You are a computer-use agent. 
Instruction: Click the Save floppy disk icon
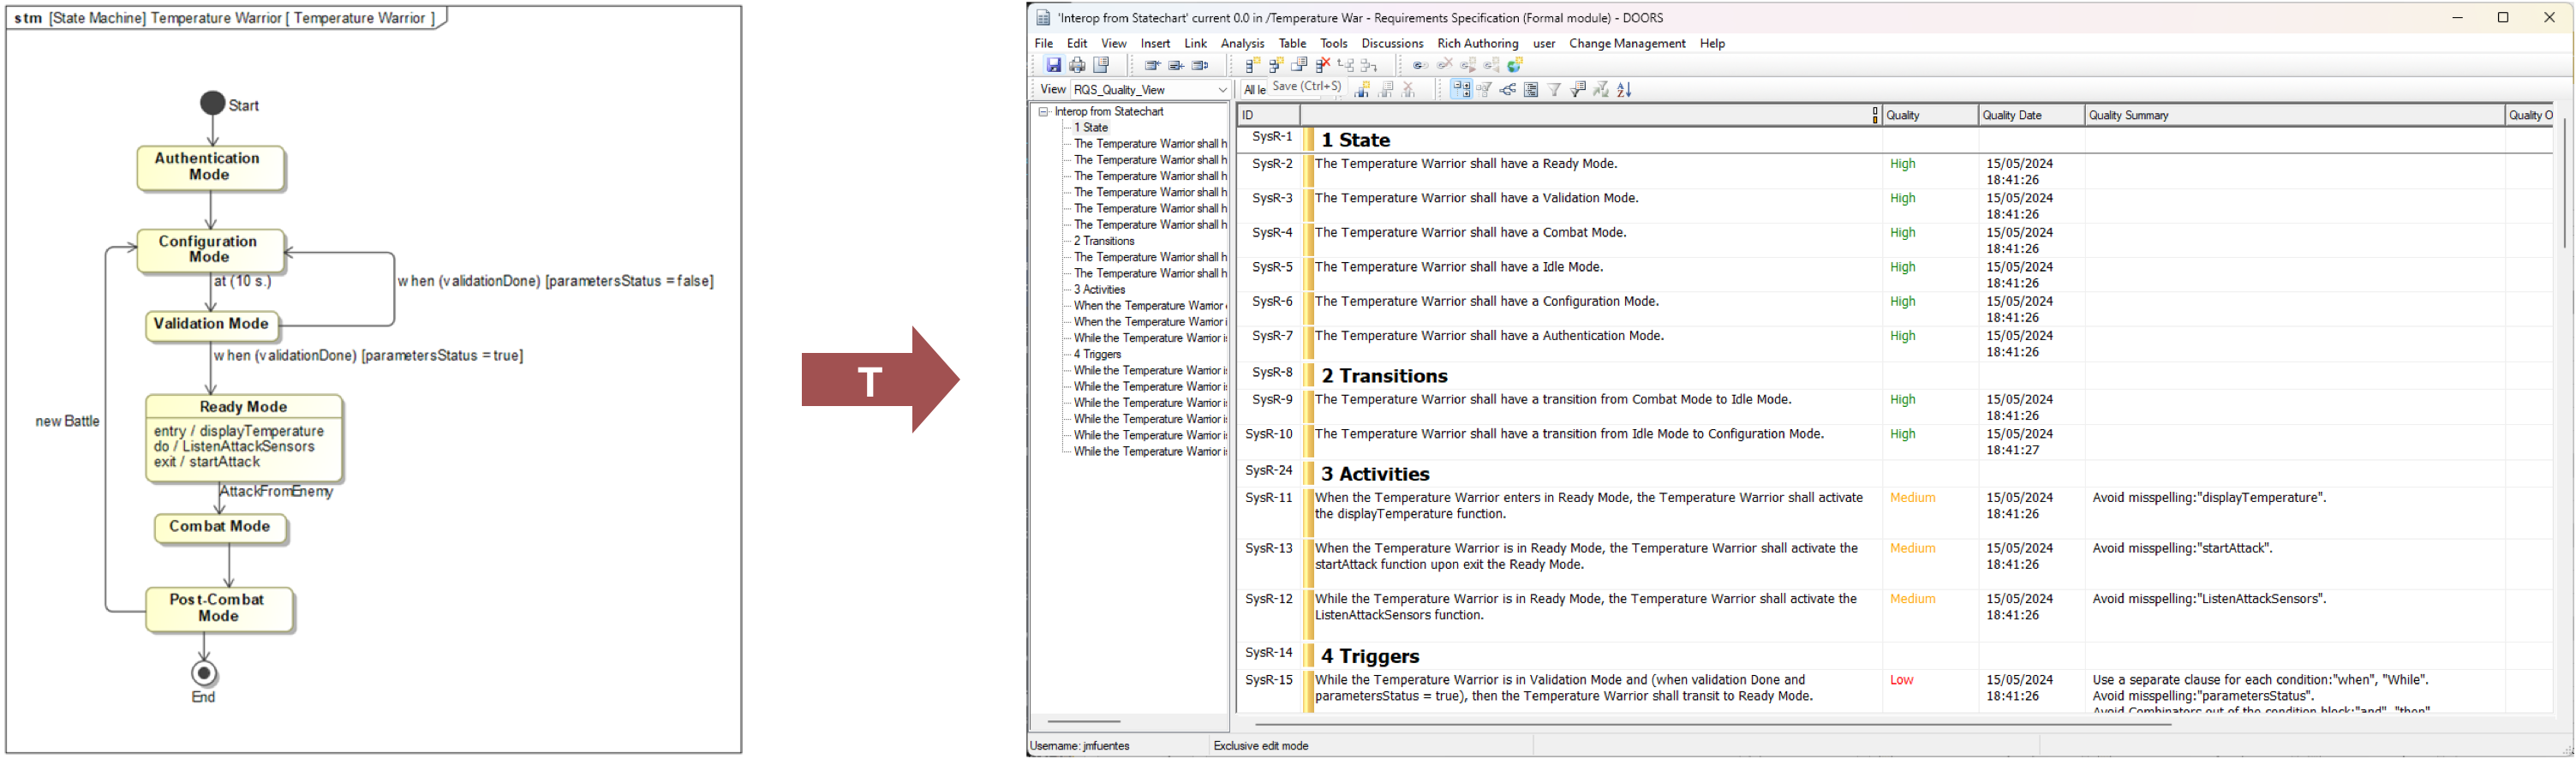tap(1054, 65)
